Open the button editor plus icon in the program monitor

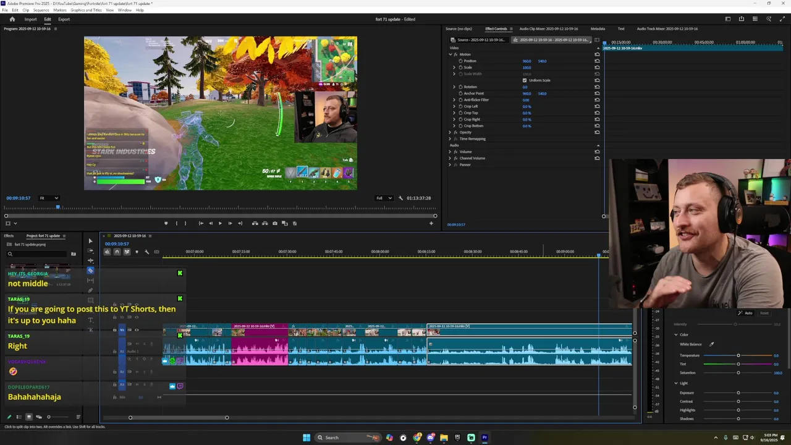(431, 223)
